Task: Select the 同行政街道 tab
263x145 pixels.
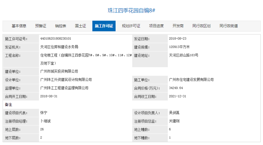Action: 228,26
